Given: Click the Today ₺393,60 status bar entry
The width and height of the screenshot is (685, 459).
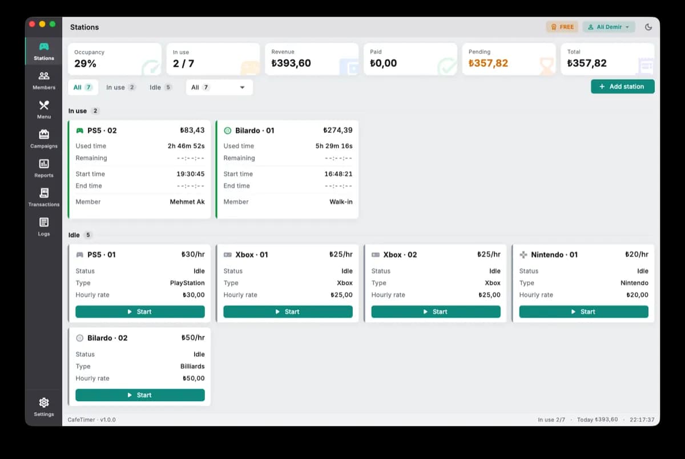Looking at the screenshot, I should [x=597, y=420].
